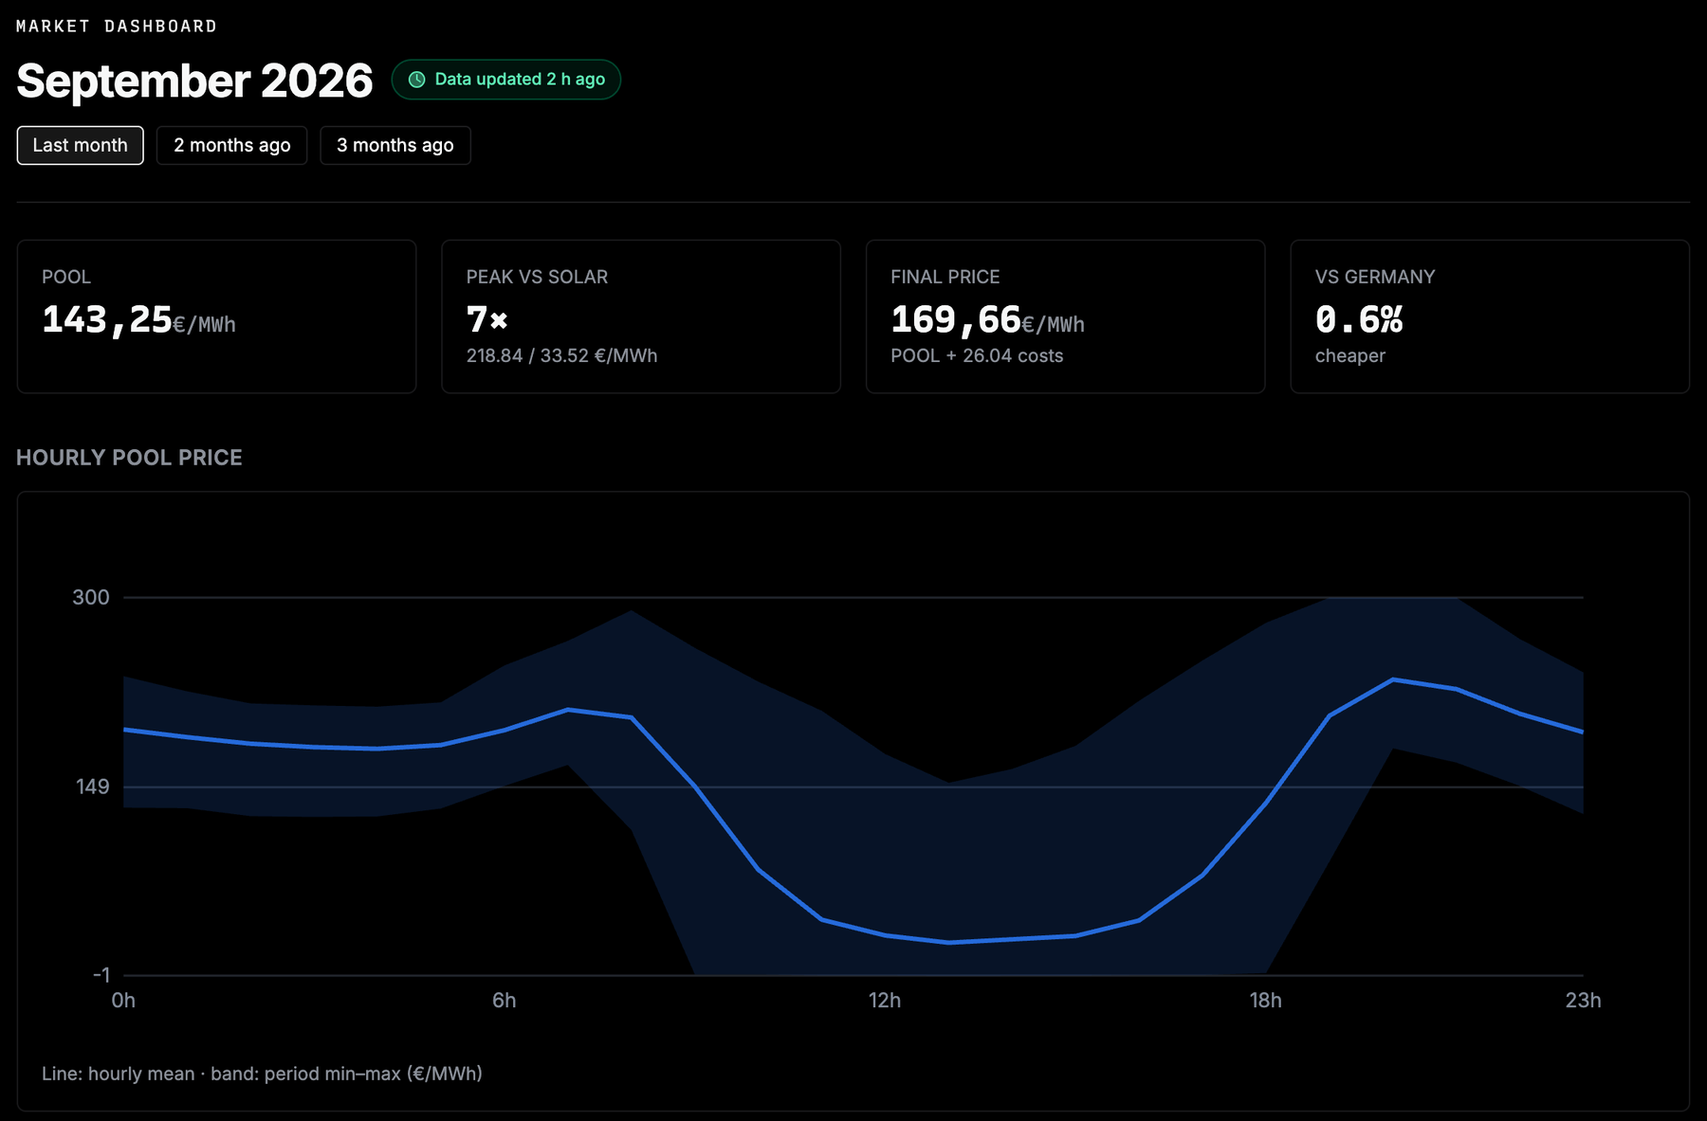The image size is (1707, 1121).
Task: Click the September 2026 heading
Action: 194,81
